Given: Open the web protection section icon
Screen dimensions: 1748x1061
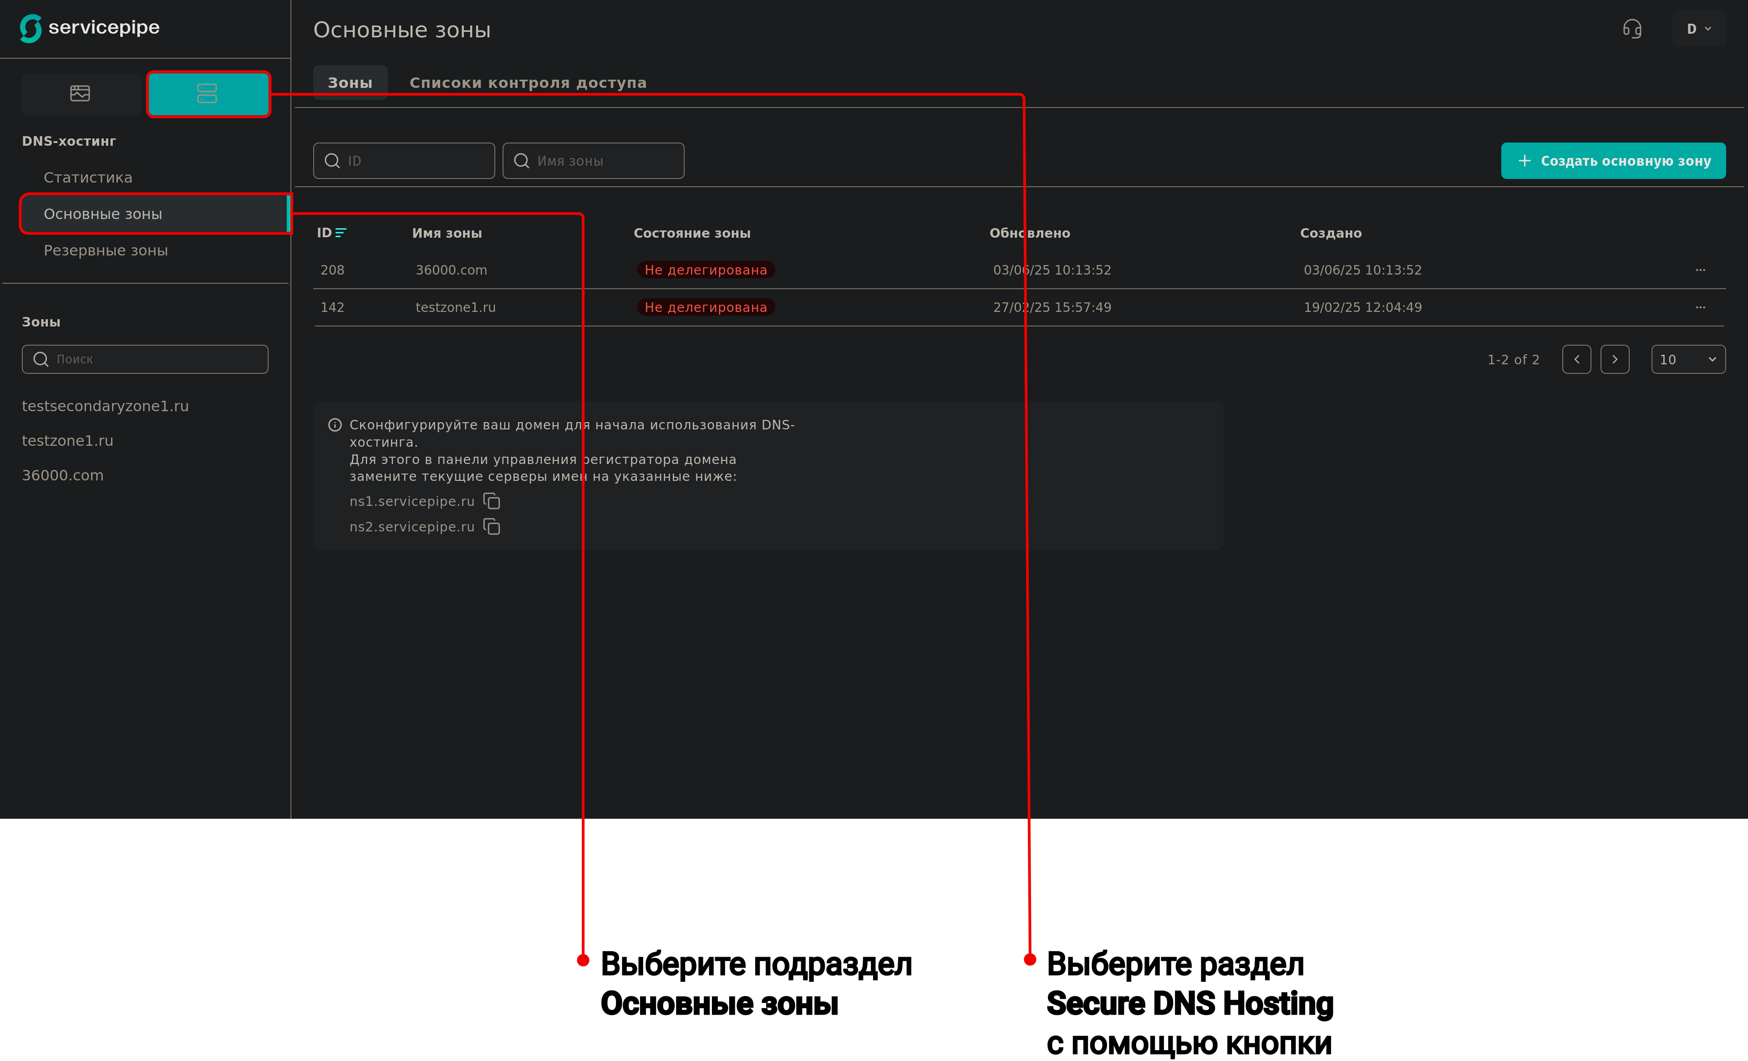Looking at the screenshot, I should [80, 93].
